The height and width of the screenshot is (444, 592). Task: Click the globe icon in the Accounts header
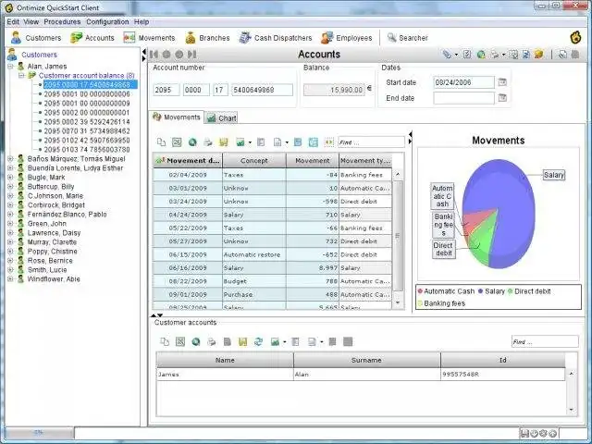click(x=481, y=55)
